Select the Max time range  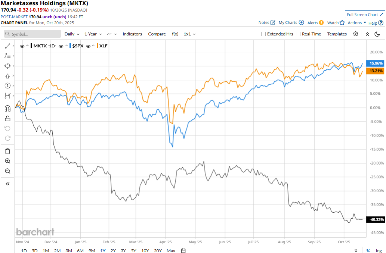point(171,250)
